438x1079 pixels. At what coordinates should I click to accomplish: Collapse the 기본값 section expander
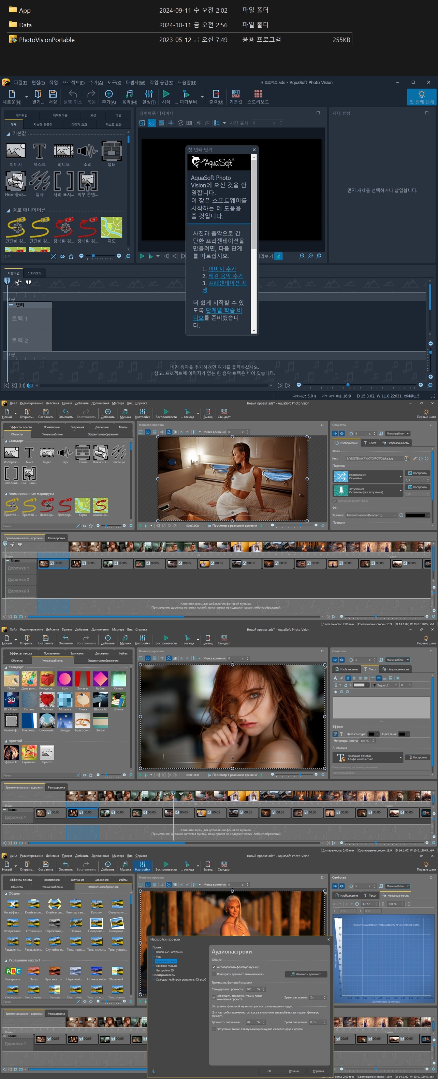9,134
